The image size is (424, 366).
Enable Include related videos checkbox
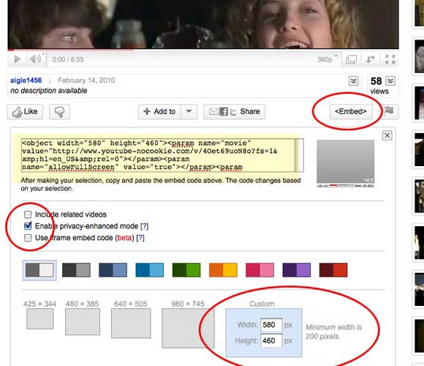point(28,214)
